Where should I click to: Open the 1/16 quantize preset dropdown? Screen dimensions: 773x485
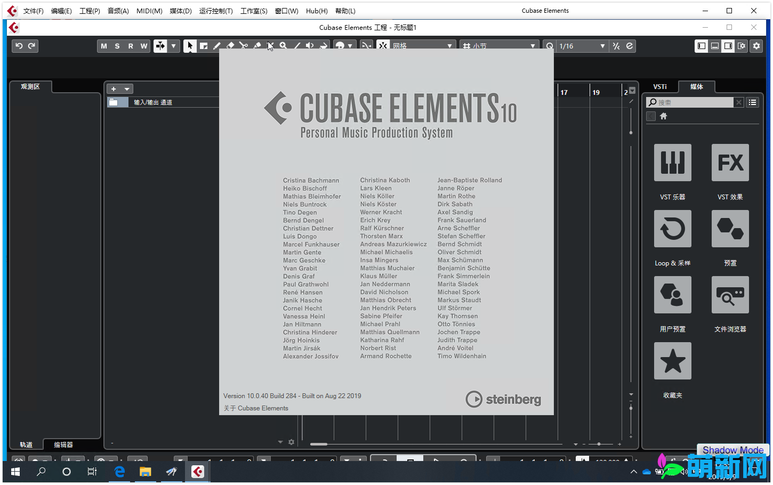582,46
